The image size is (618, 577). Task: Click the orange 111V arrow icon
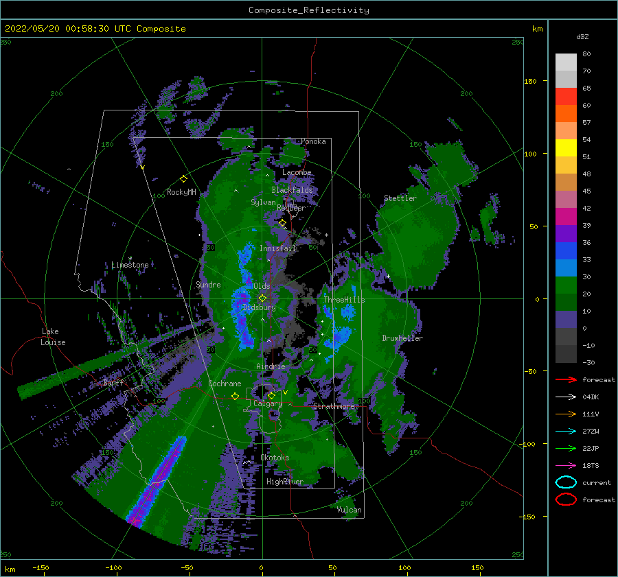point(566,414)
